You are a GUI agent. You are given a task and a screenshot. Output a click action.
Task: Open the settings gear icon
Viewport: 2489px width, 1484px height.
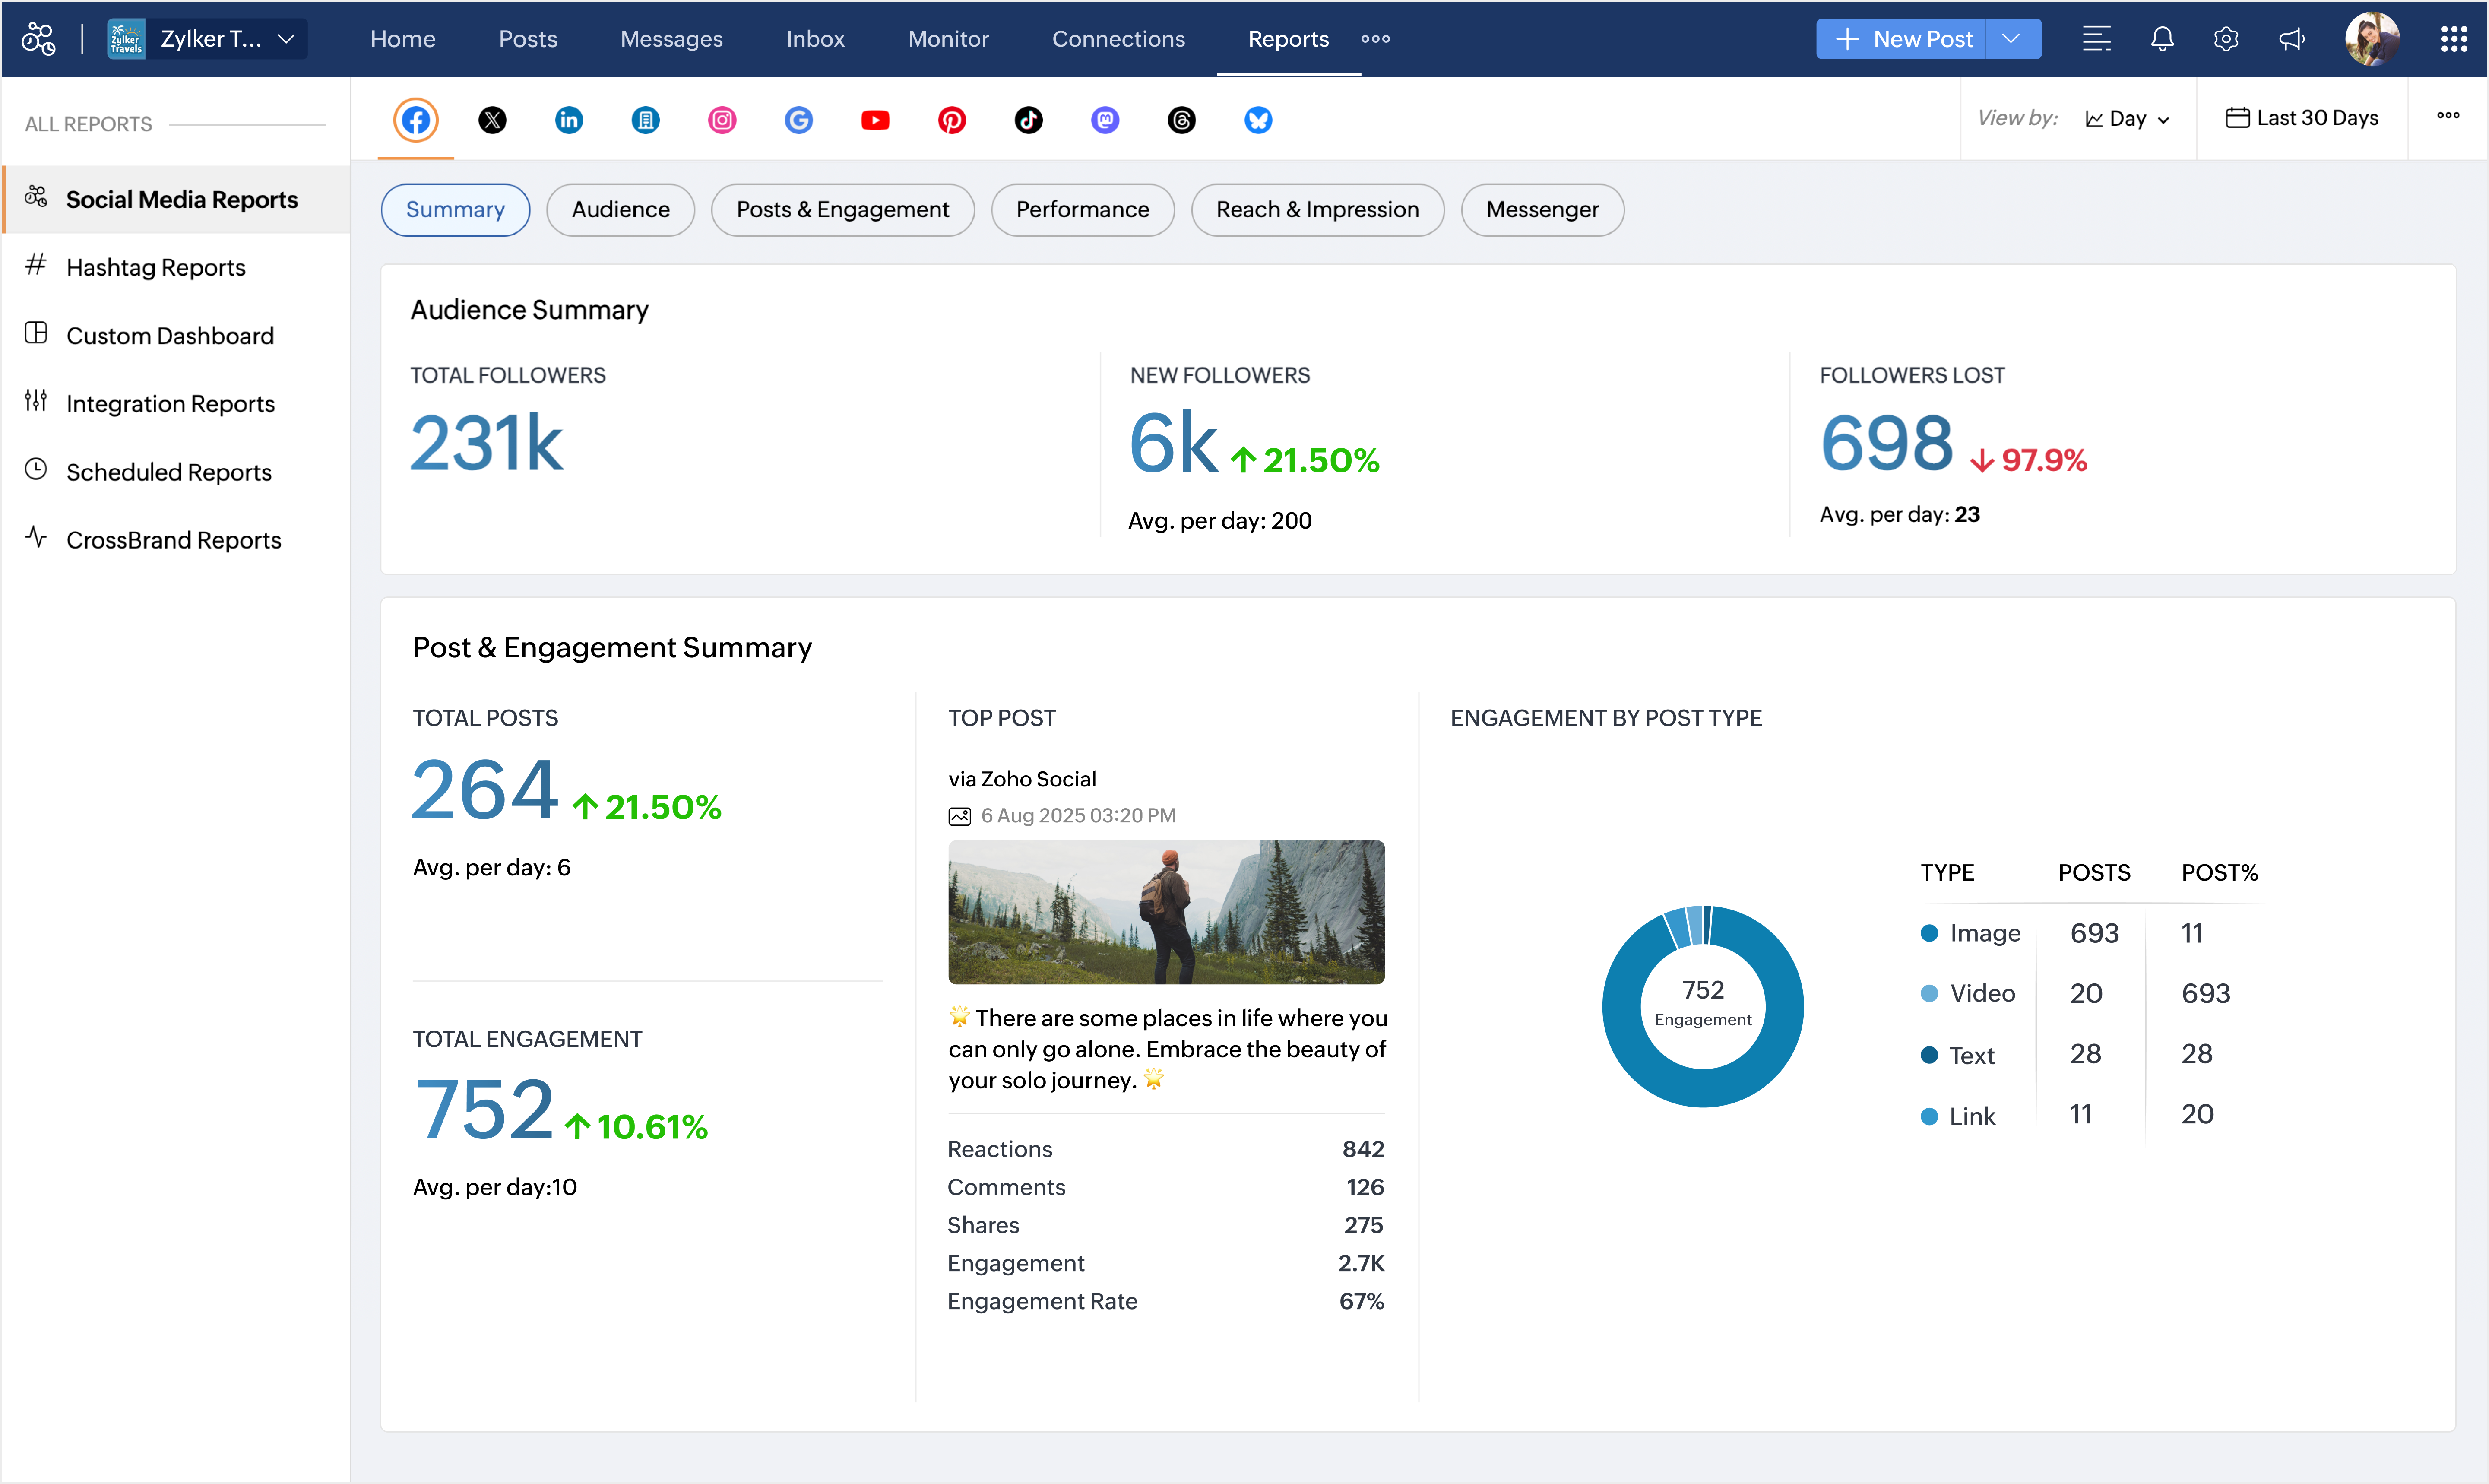pyautogui.click(x=2225, y=39)
